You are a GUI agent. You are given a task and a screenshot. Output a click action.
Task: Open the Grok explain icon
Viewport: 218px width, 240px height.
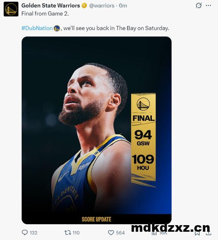pos(199,6)
